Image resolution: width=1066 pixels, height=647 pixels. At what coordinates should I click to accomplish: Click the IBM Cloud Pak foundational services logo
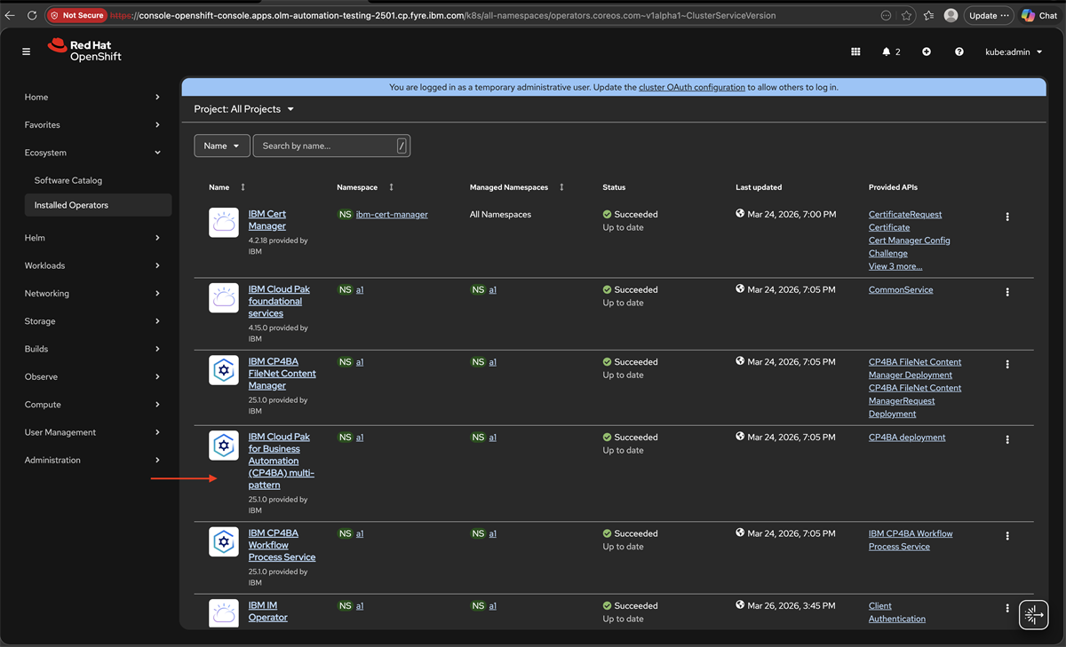click(224, 298)
